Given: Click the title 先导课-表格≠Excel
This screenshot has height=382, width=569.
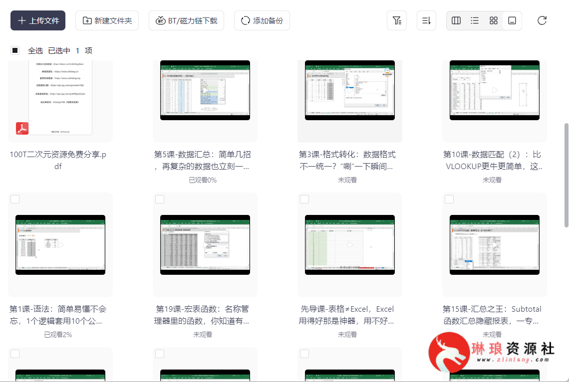Looking at the screenshot, I should tap(347, 315).
